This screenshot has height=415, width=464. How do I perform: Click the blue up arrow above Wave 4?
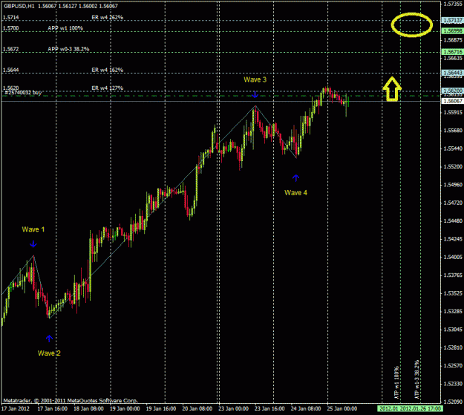click(296, 178)
